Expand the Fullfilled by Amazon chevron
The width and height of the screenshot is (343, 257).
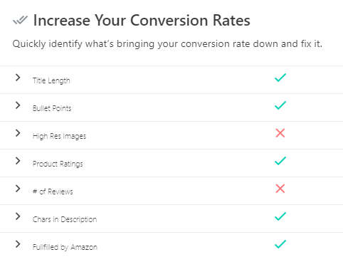pos(18,244)
